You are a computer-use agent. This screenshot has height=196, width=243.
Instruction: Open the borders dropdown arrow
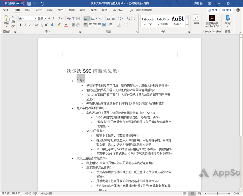click(x=130, y=25)
